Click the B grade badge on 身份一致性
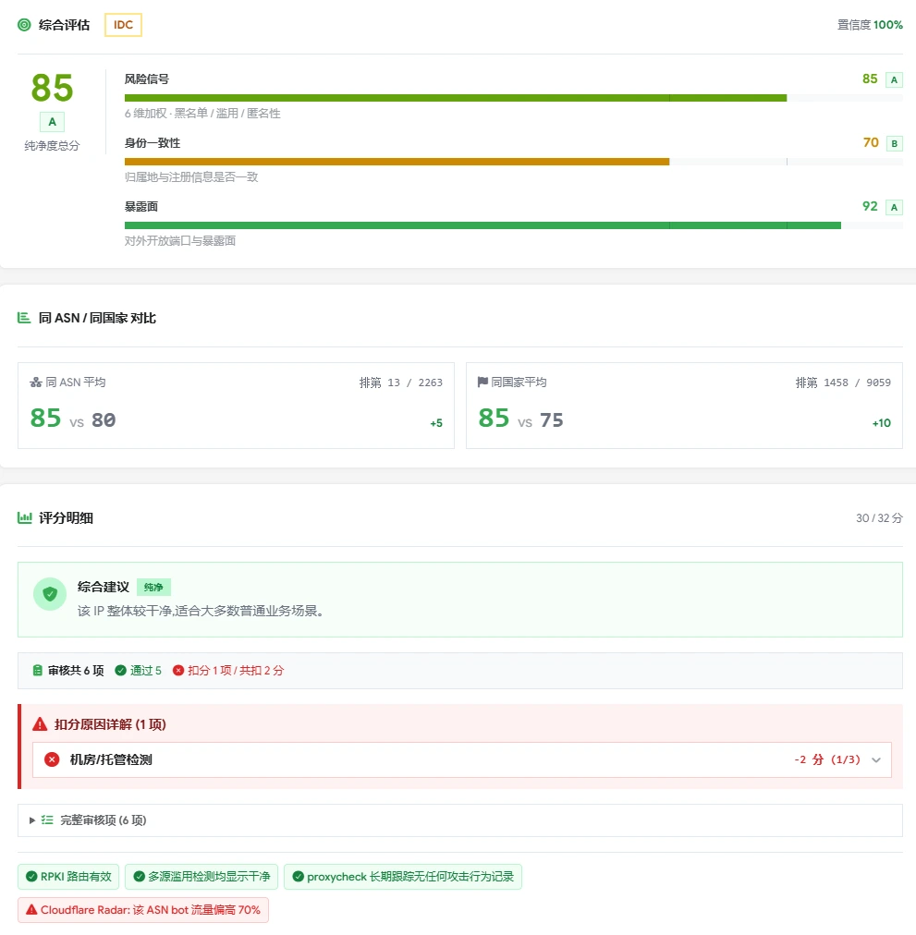 click(894, 143)
